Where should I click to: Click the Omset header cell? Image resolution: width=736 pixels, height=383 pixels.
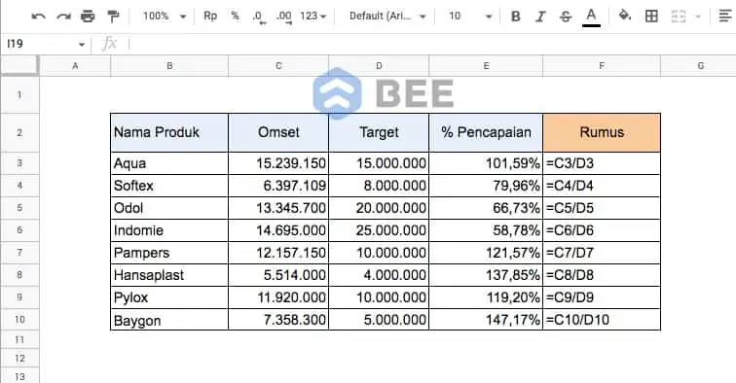coord(278,132)
